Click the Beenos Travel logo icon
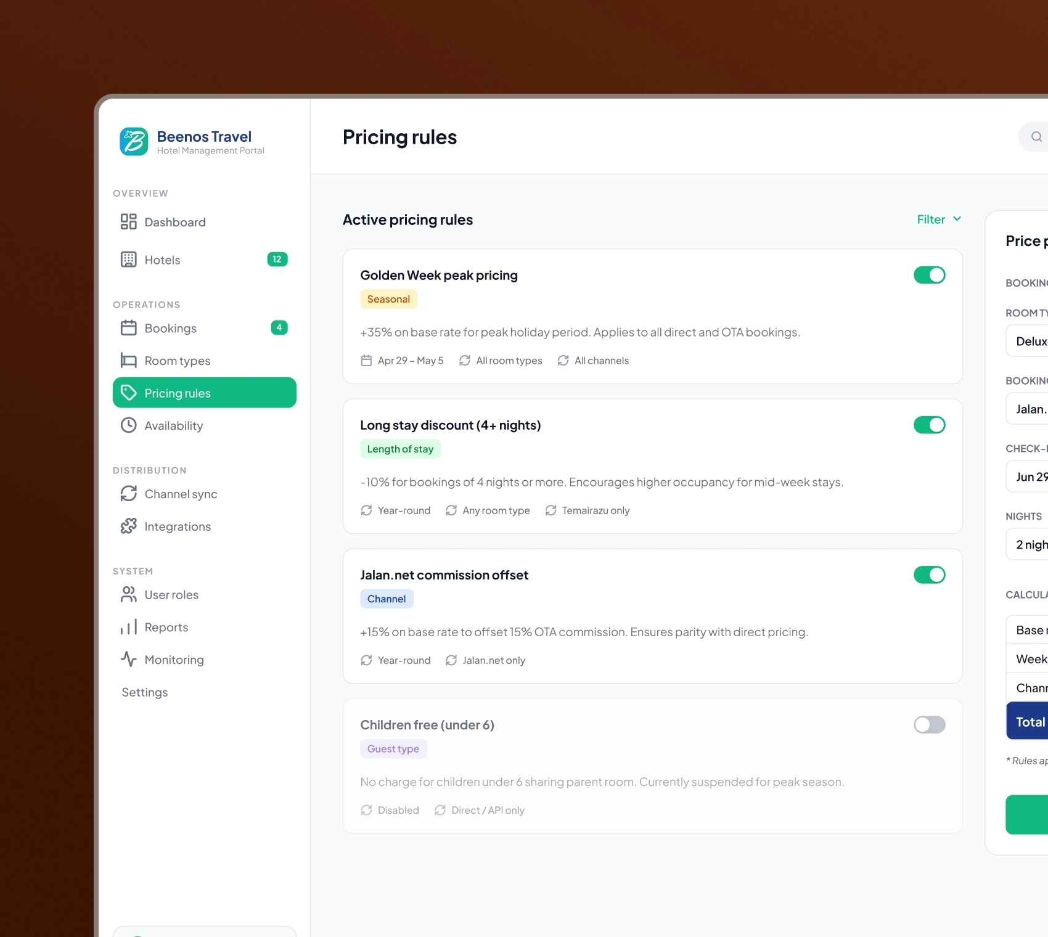The image size is (1048, 937). pos(134,142)
